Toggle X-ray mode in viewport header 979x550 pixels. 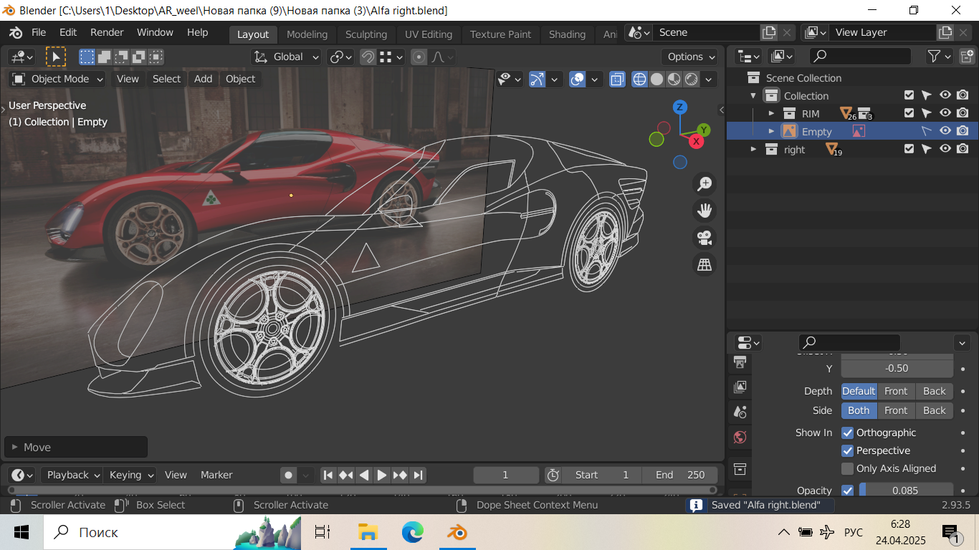[617, 79]
